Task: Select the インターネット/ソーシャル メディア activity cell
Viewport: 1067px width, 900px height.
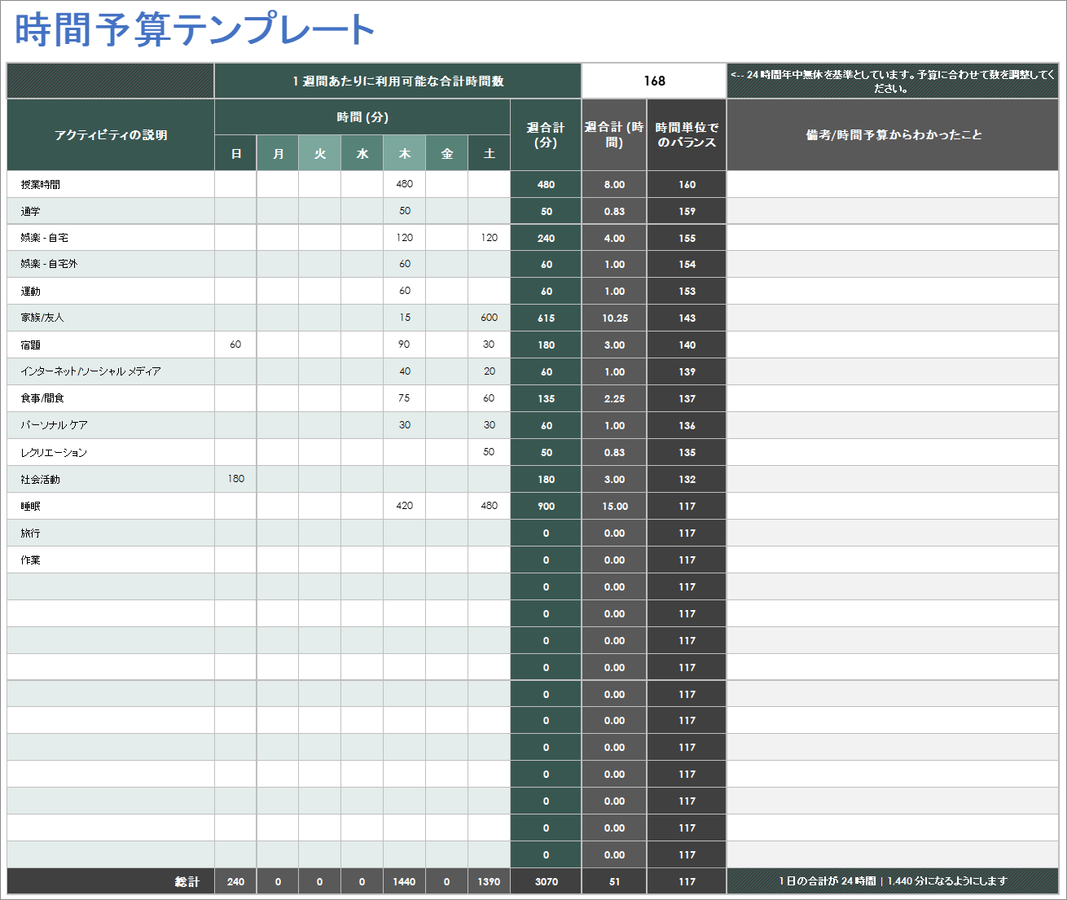Action: [x=111, y=371]
